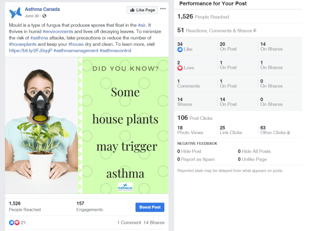
Task: Open the 14 Shares link
Action: (154, 223)
